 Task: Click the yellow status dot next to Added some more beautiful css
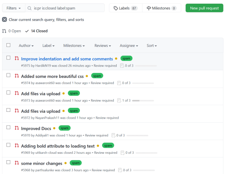tap(87, 76)
